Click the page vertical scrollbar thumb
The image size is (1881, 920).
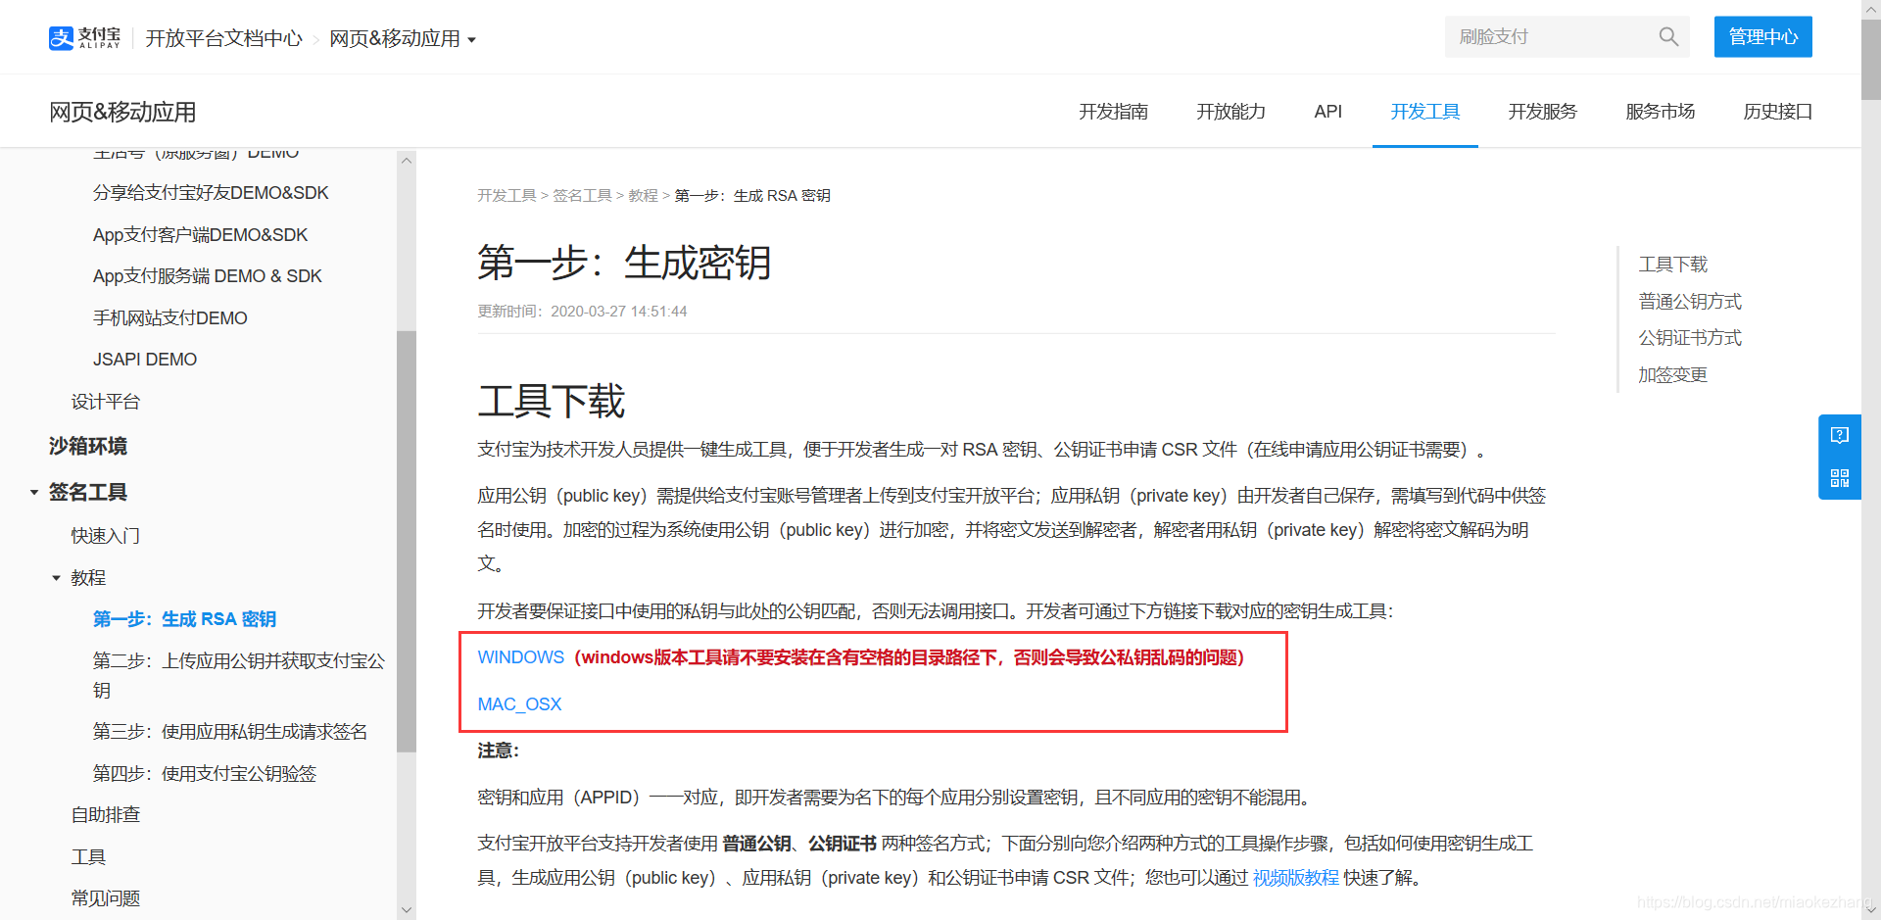tap(1871, 59)
